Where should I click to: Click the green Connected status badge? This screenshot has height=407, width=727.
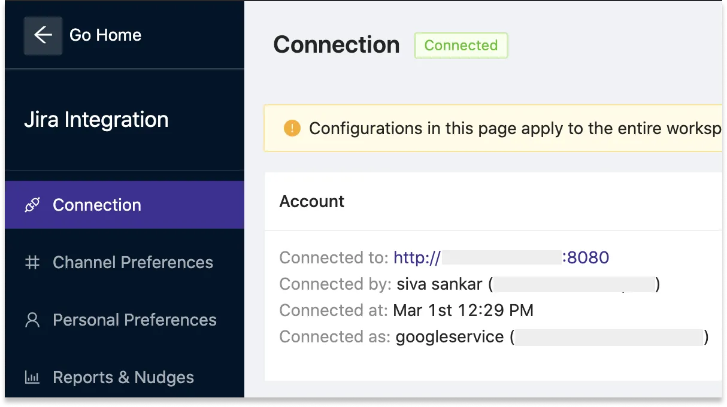pyautogui.click(x=461, y=45)
